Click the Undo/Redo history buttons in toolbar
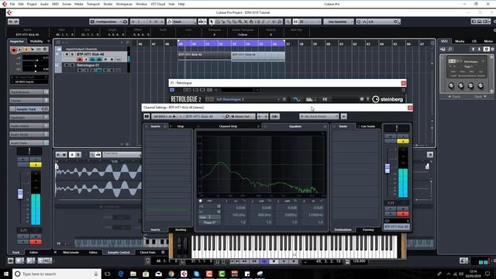Screen dimensions: 496x279 click(x=14, y=22)
